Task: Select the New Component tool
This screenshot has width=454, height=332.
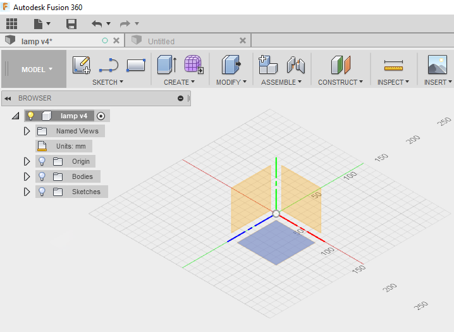Action: click(268, 65)
